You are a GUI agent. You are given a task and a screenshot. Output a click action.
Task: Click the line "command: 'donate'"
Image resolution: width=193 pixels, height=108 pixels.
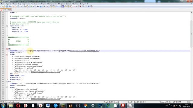click(18, 18)
